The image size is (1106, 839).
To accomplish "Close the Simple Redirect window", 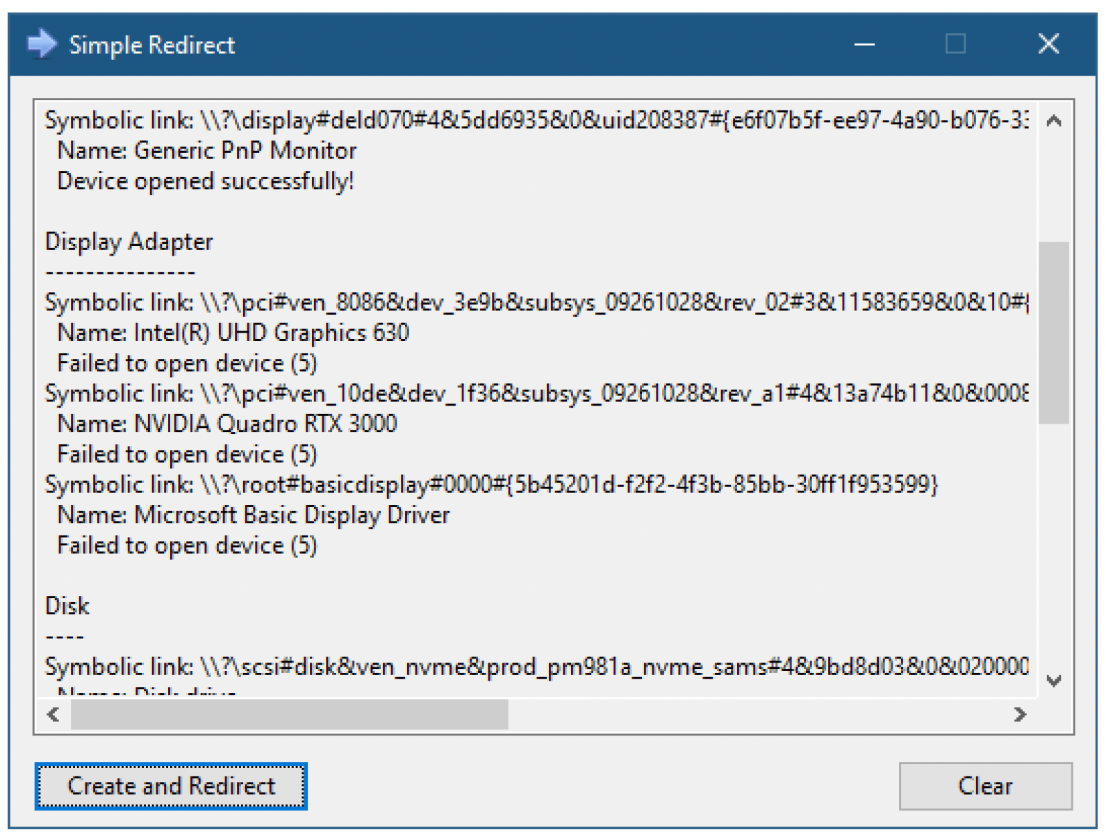I will point(1048,44).
